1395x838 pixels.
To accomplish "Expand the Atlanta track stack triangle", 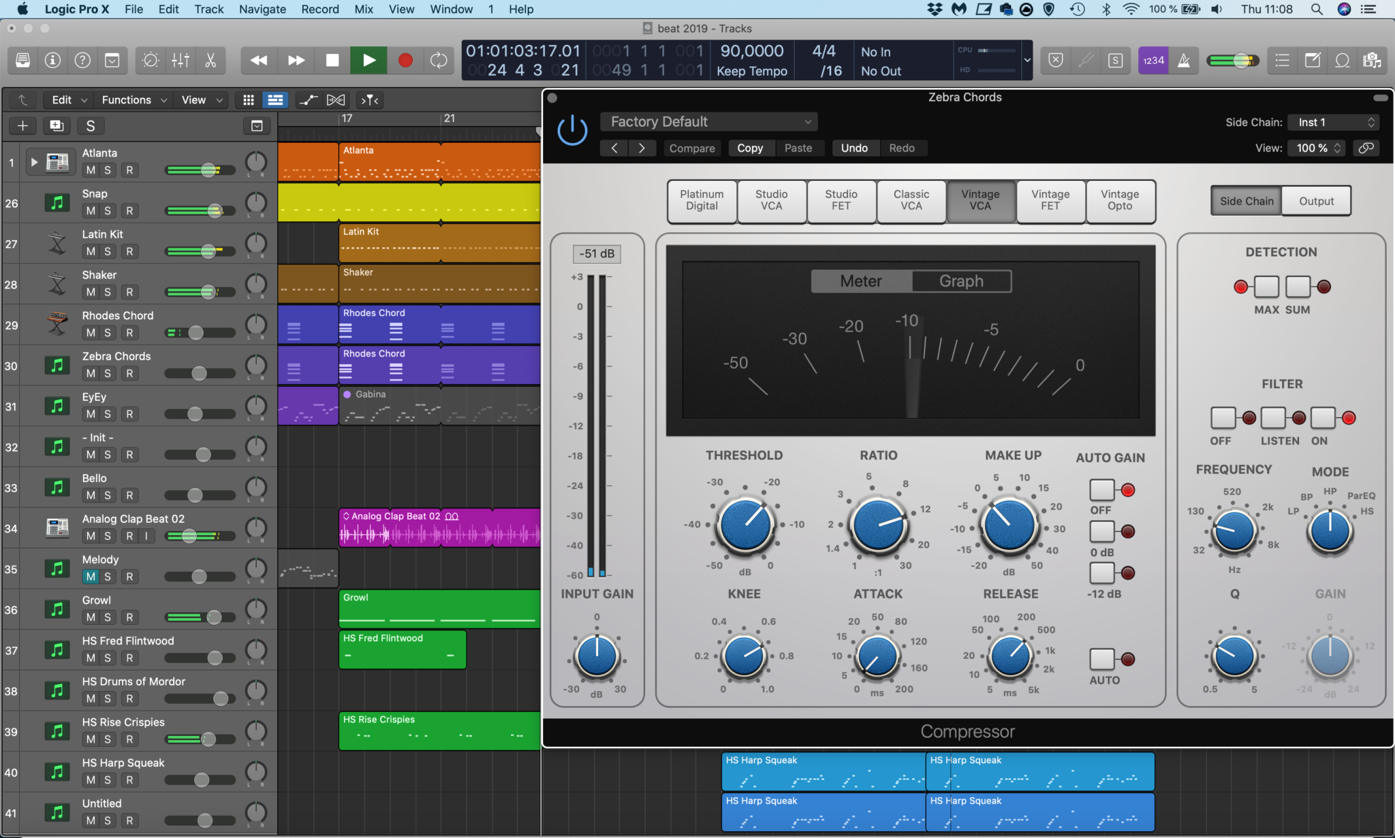I will pyautogui.click(x=33, y=163).
